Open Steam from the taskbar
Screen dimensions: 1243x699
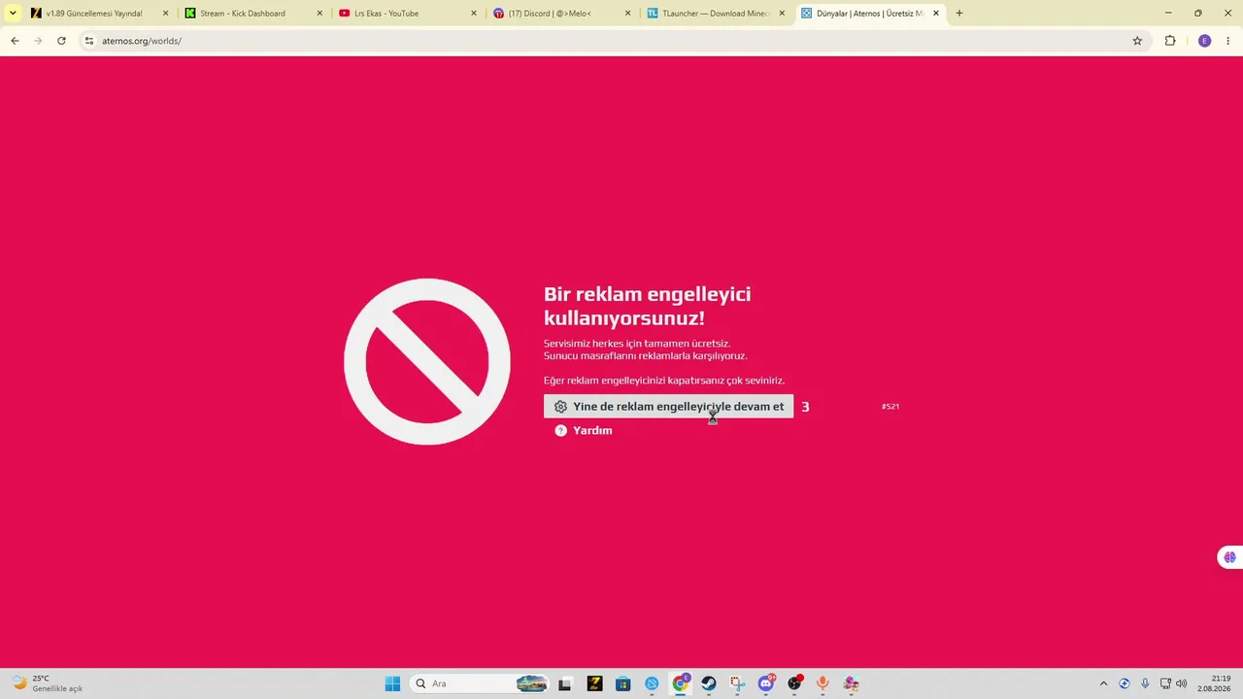(x=709, y=683)
